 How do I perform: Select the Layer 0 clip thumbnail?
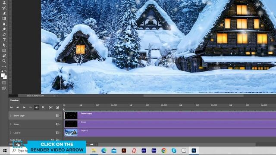coord(71,133)
